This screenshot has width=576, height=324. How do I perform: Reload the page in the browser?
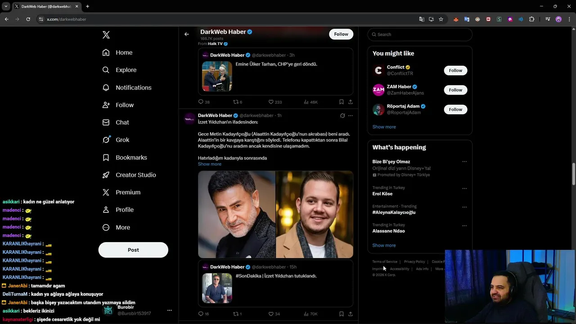pyautogui.click(x=28, y=19)
